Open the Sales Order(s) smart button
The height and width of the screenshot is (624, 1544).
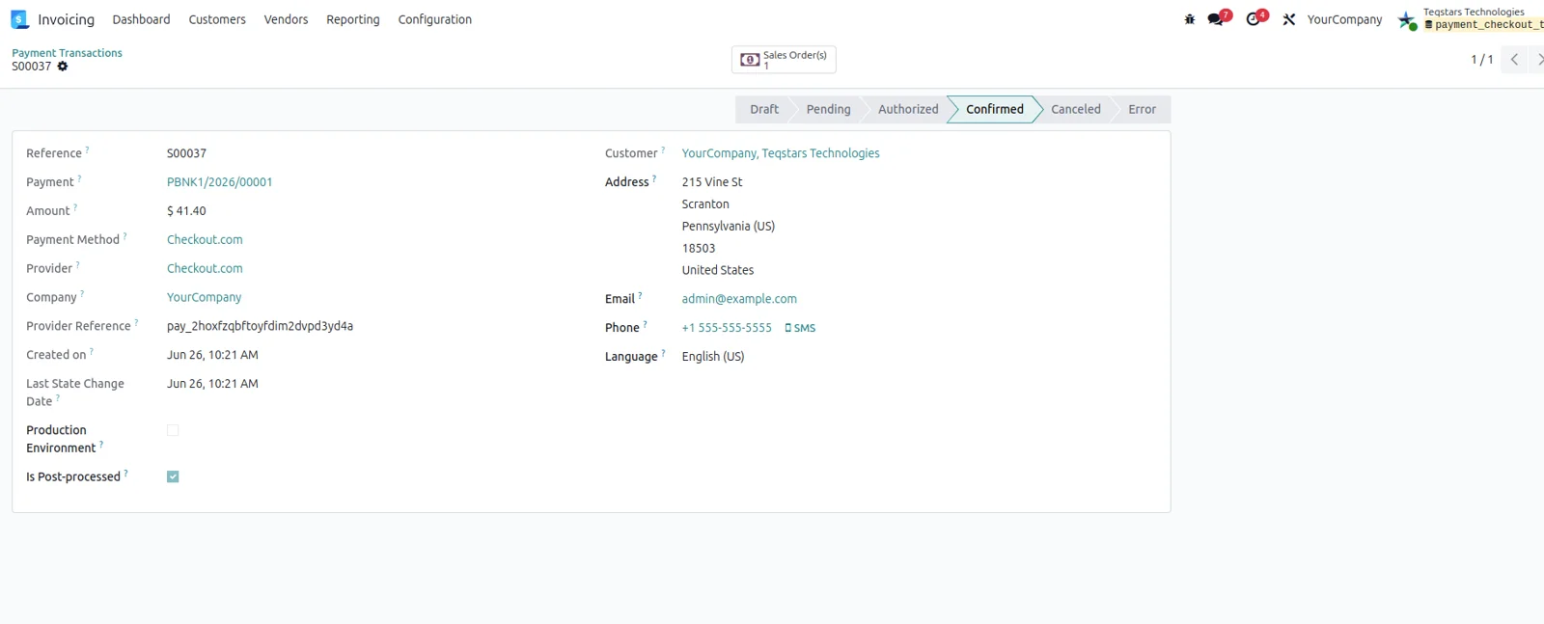pos(784,60)
